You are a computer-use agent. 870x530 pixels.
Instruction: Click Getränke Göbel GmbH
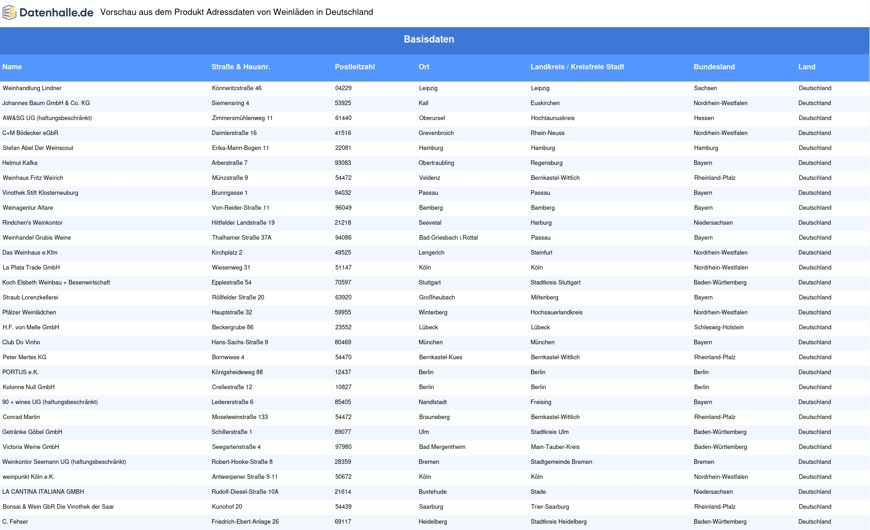click(32, 432)
